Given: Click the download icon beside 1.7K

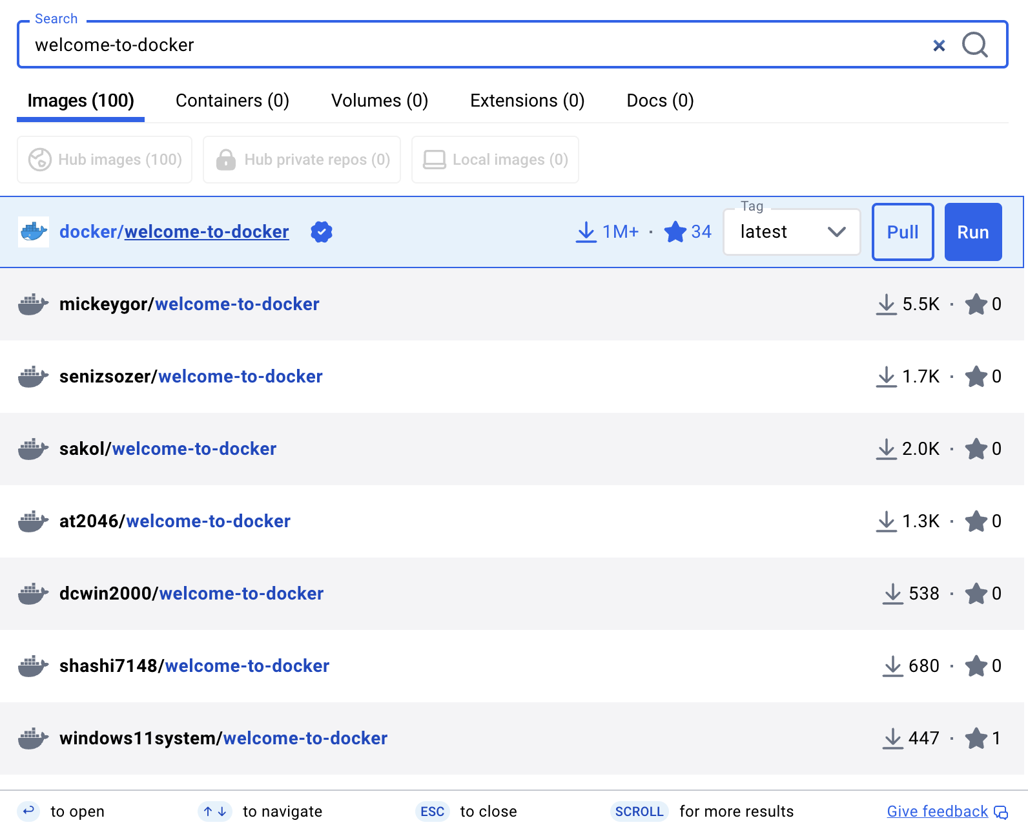Looking at the screenshot, I should [887, 377].
